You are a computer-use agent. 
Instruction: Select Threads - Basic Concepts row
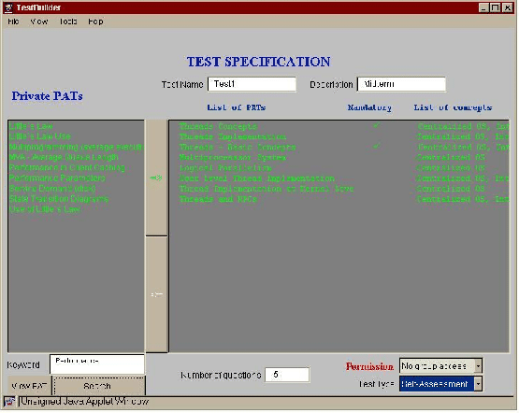[x=237, y=147]
